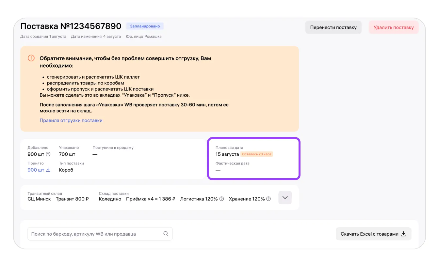Click the magnifier search icon
The image size is (439, 267).
166,234
